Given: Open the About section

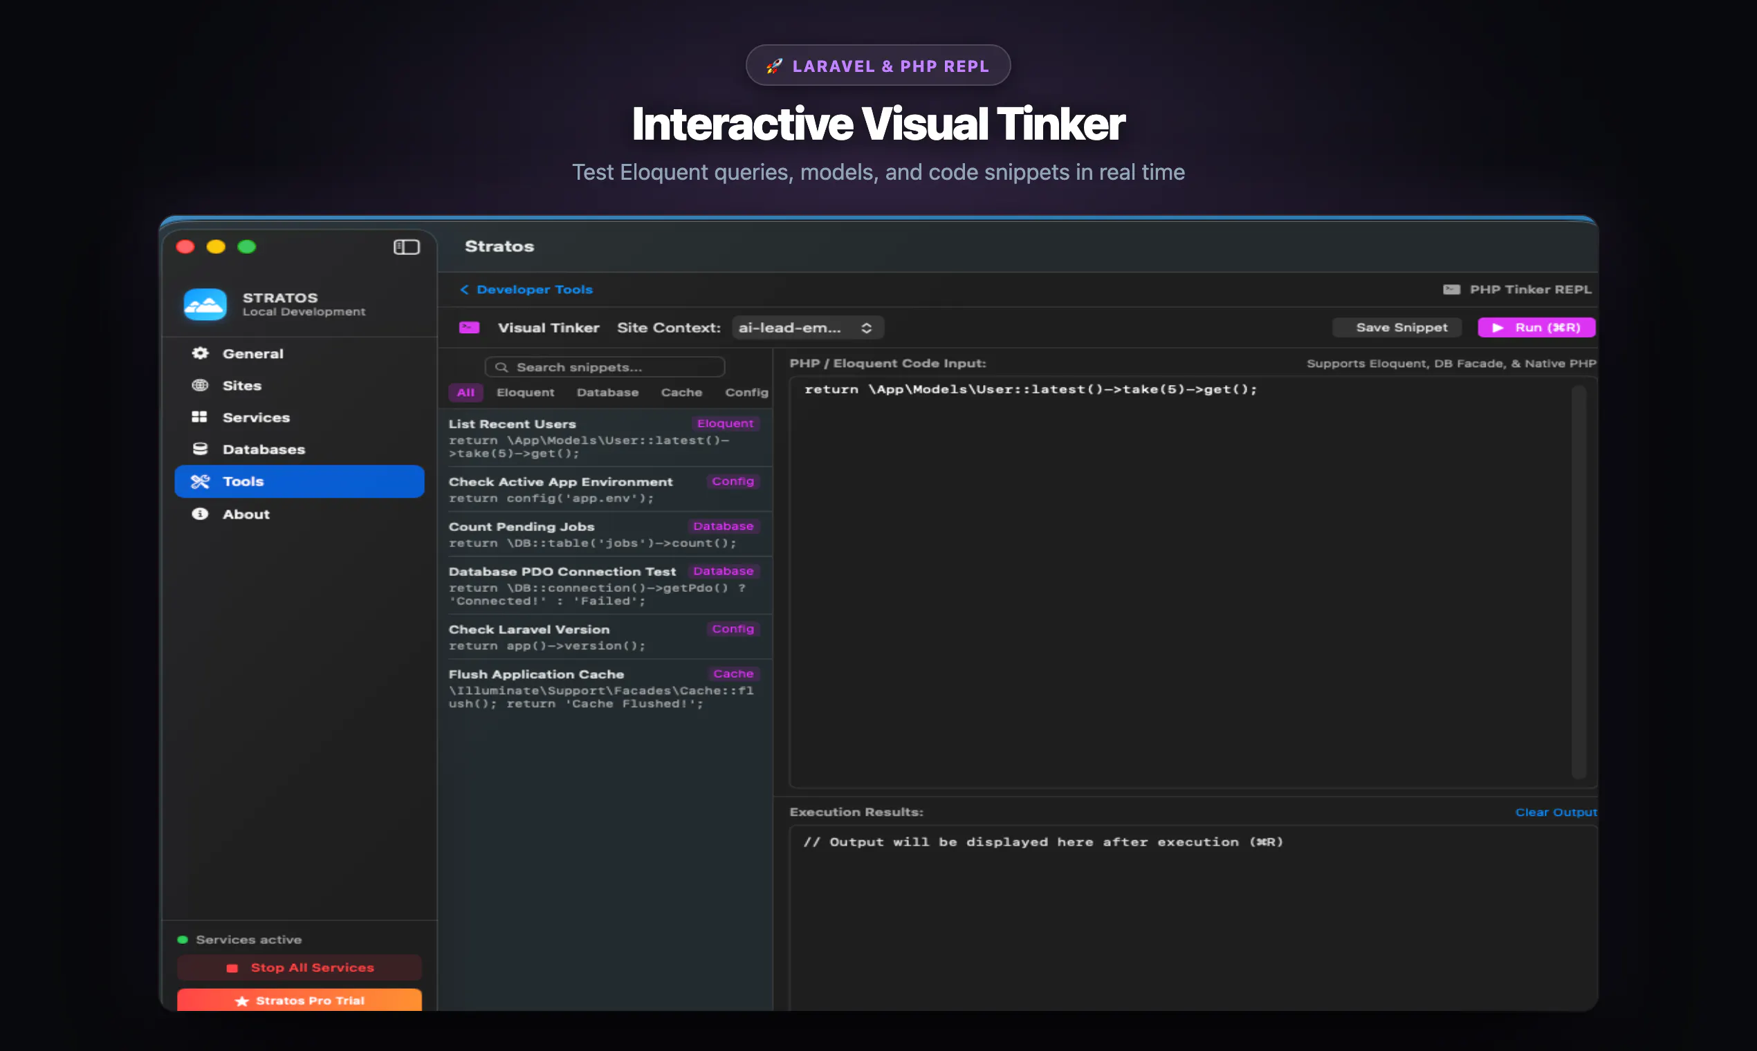Looking at the screenshot, I should tap(299, 514).
